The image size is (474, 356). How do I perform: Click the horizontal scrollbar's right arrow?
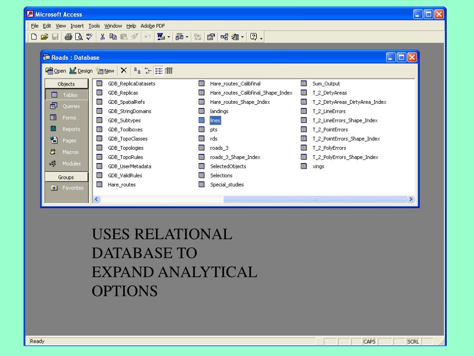point(411,199)
